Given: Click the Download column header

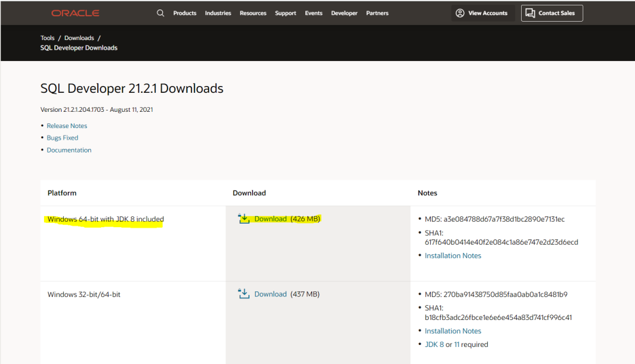Looking at the screenshot, I should click(249, 193).
